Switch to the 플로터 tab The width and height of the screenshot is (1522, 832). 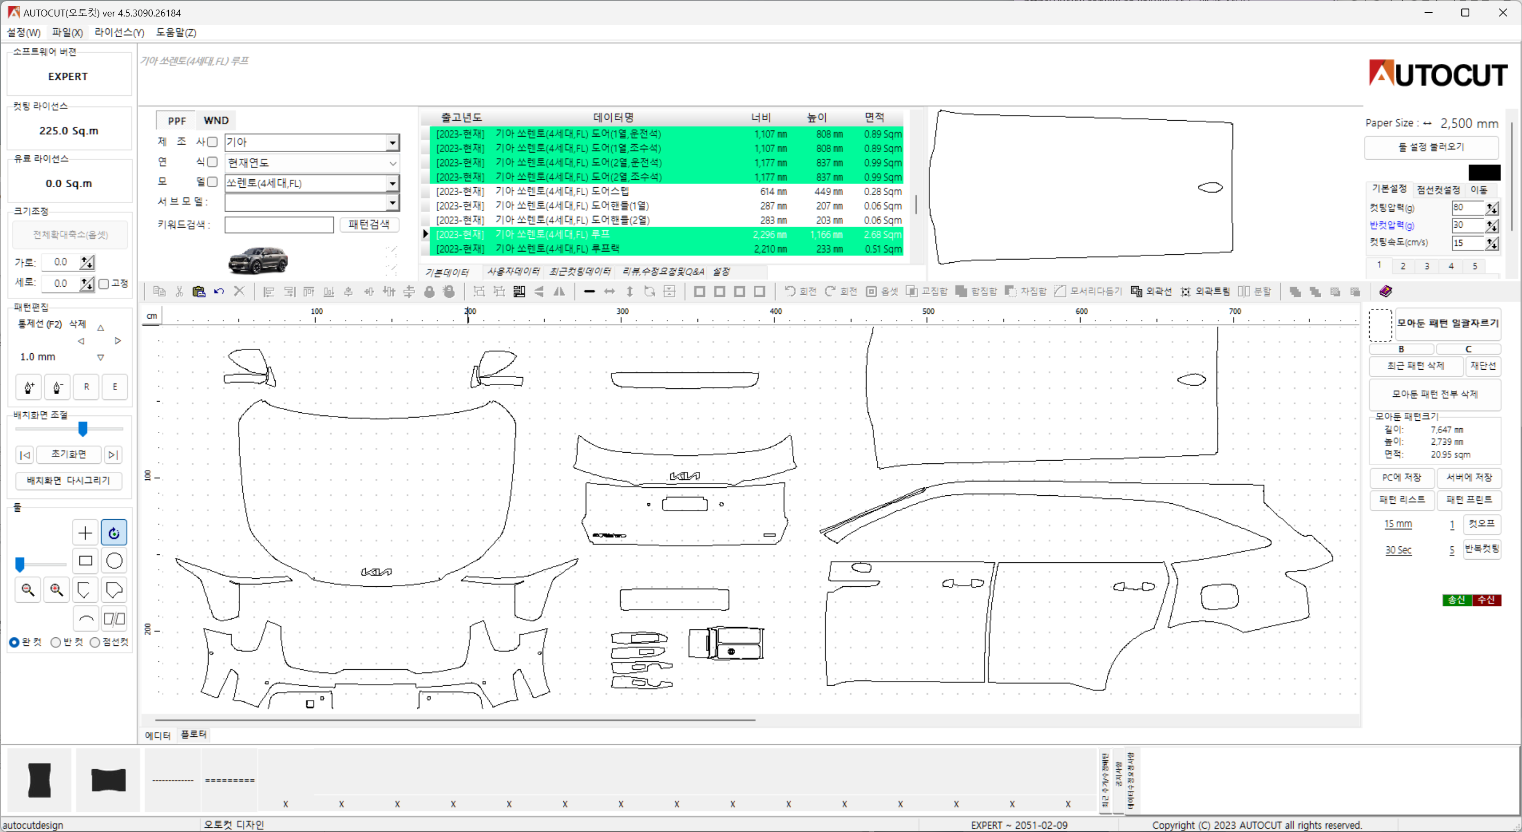(193, 735)
